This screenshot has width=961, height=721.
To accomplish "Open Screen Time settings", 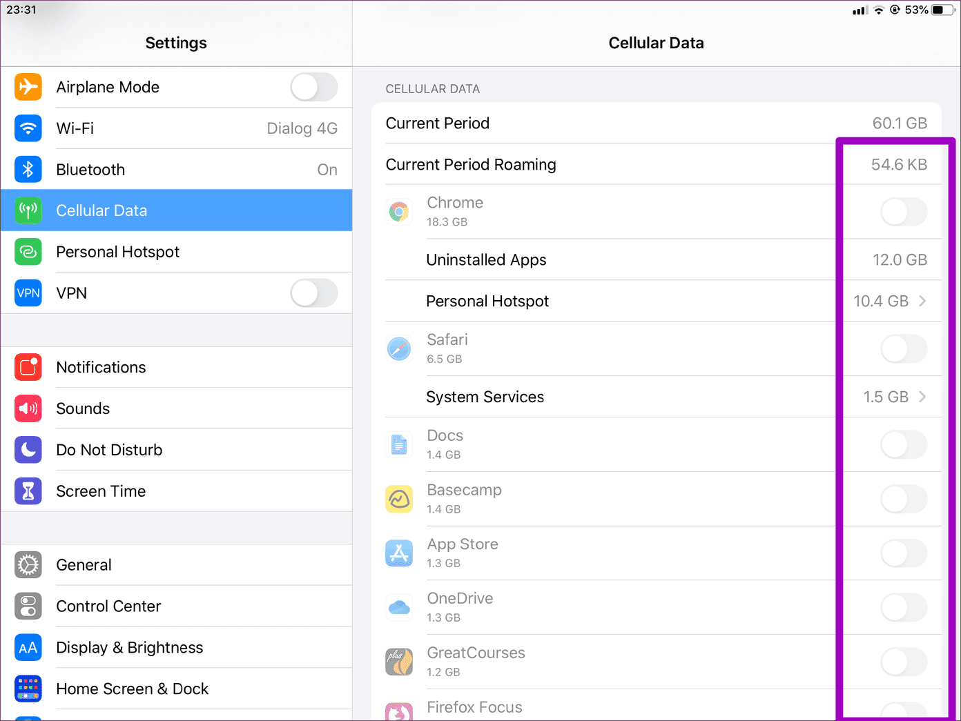I will coord(177,491).
